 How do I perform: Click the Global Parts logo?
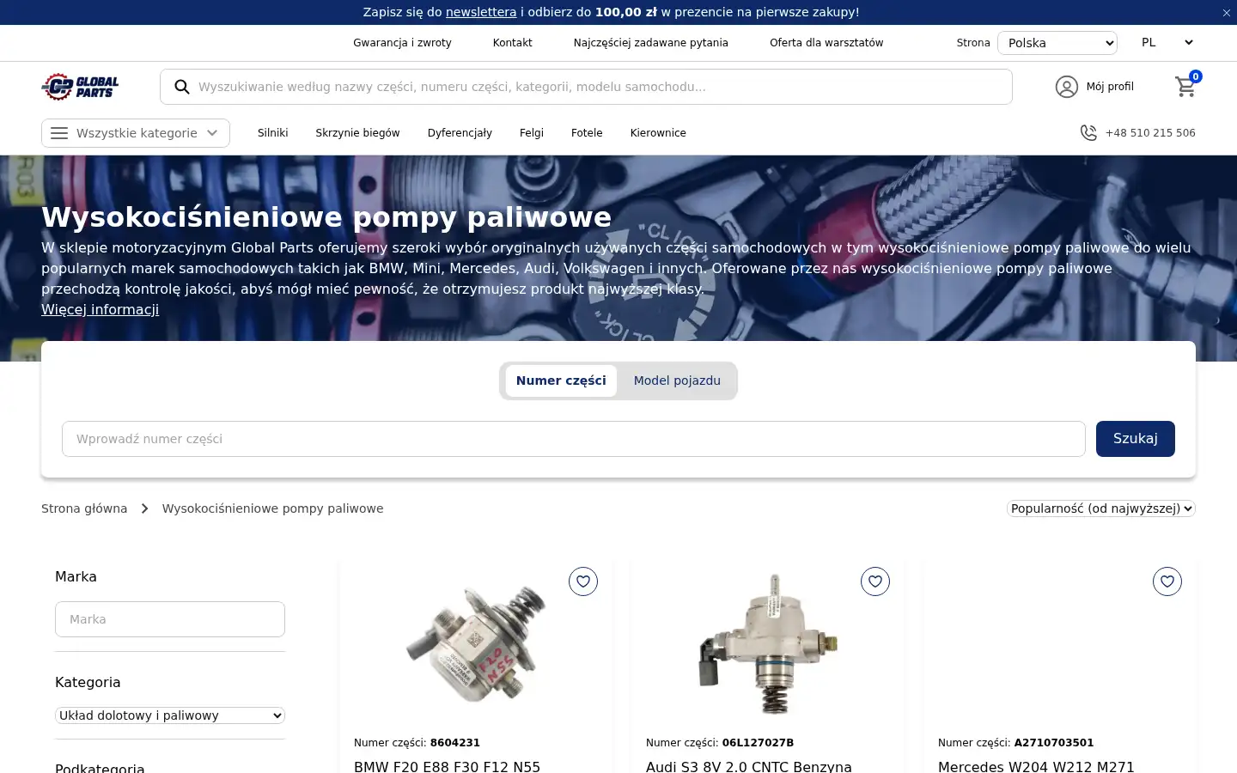(x=80, y=87)
